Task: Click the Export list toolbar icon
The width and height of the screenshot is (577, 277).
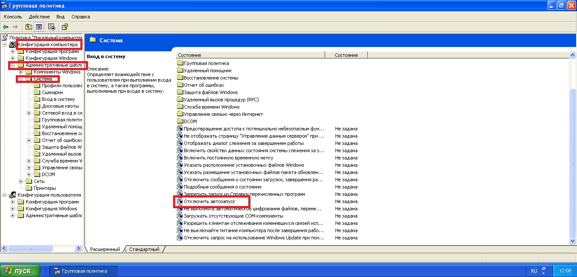Action: tap(52, 27)
